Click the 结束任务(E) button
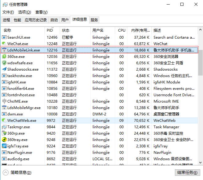This screenshot has width=203, height=180. click(187, 173)
